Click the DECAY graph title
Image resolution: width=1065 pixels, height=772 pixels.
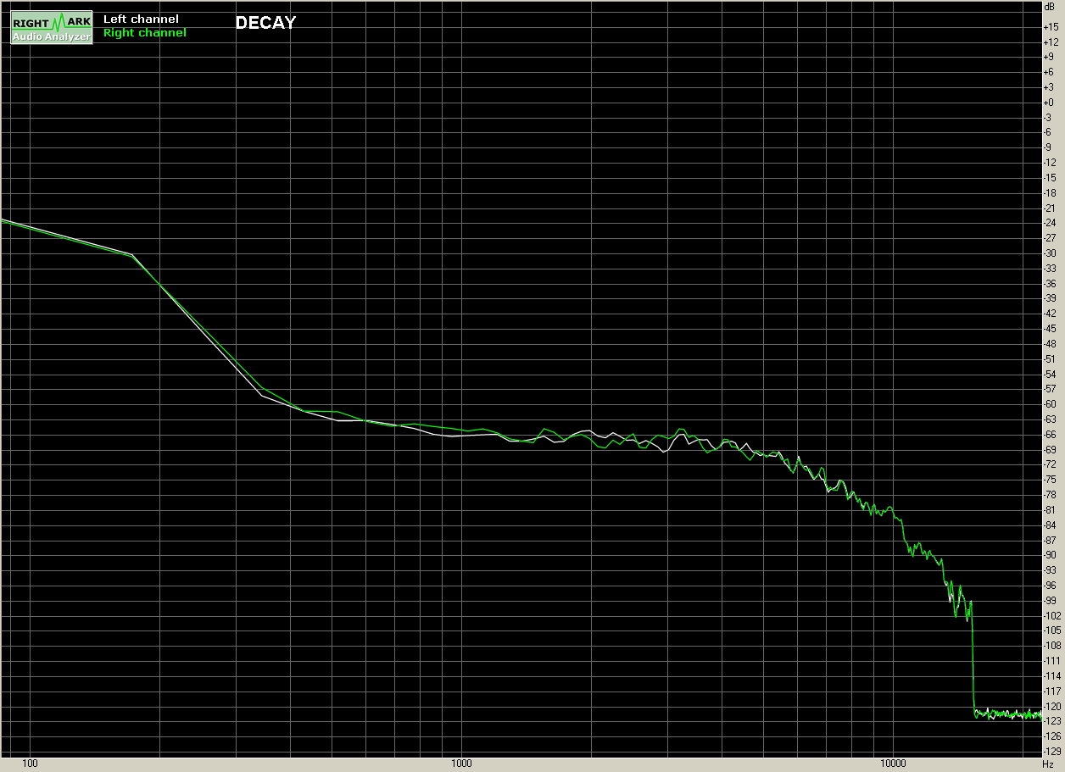(x=265, y=24)
